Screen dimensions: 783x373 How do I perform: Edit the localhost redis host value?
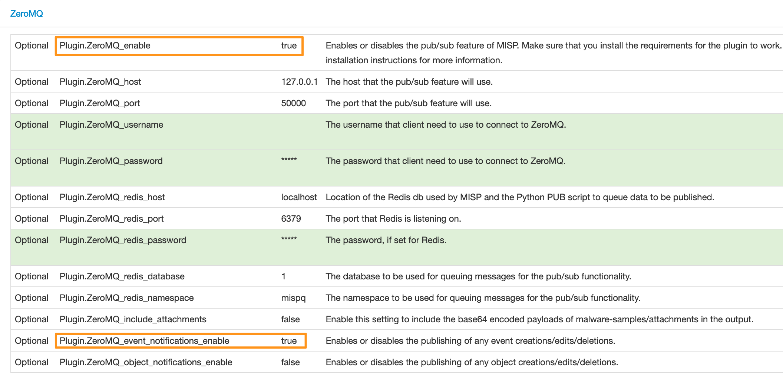[299, 197]
